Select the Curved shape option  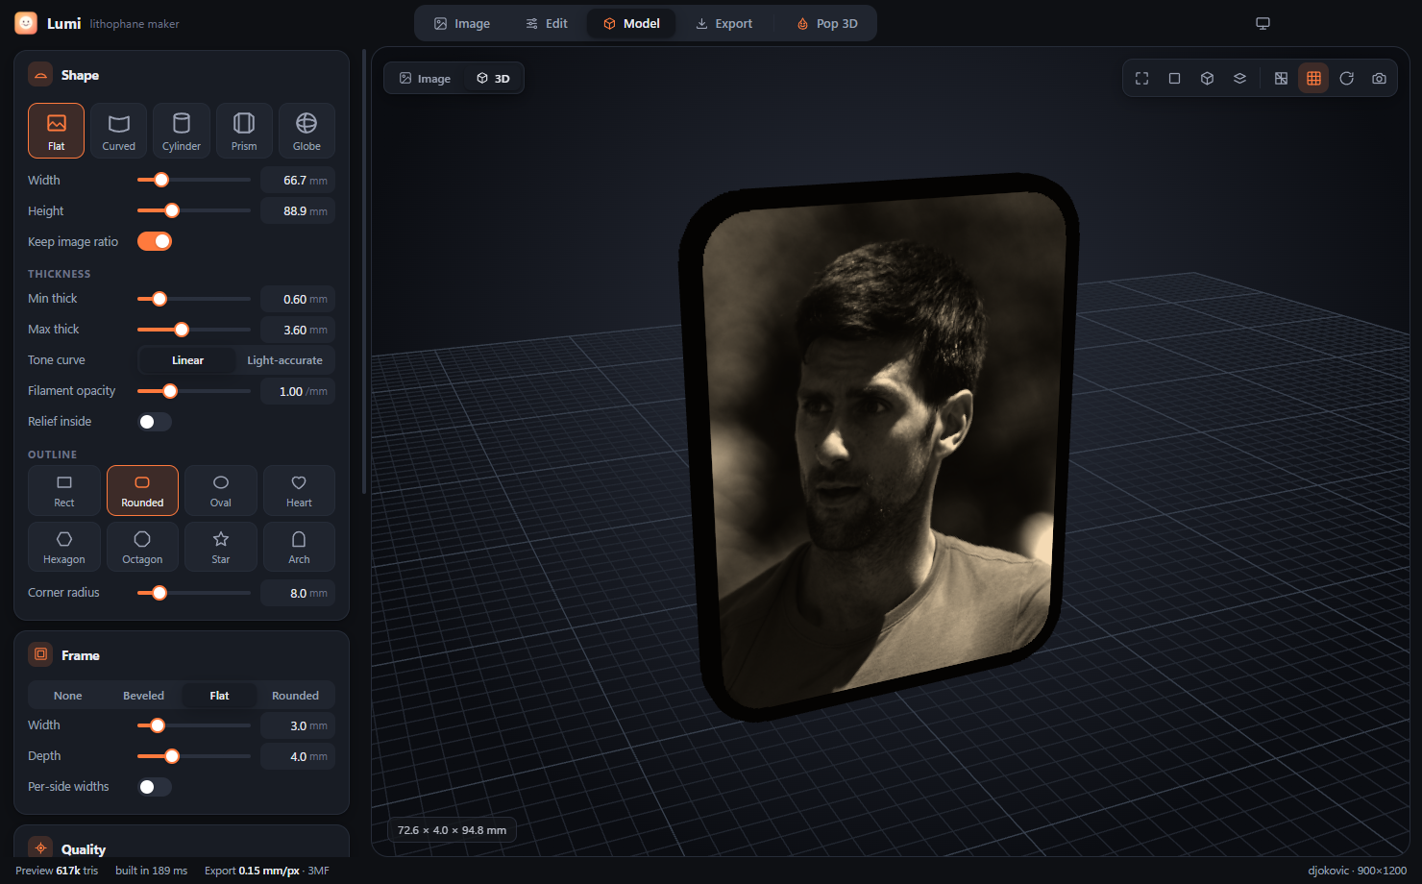click(x=119, y=131)
